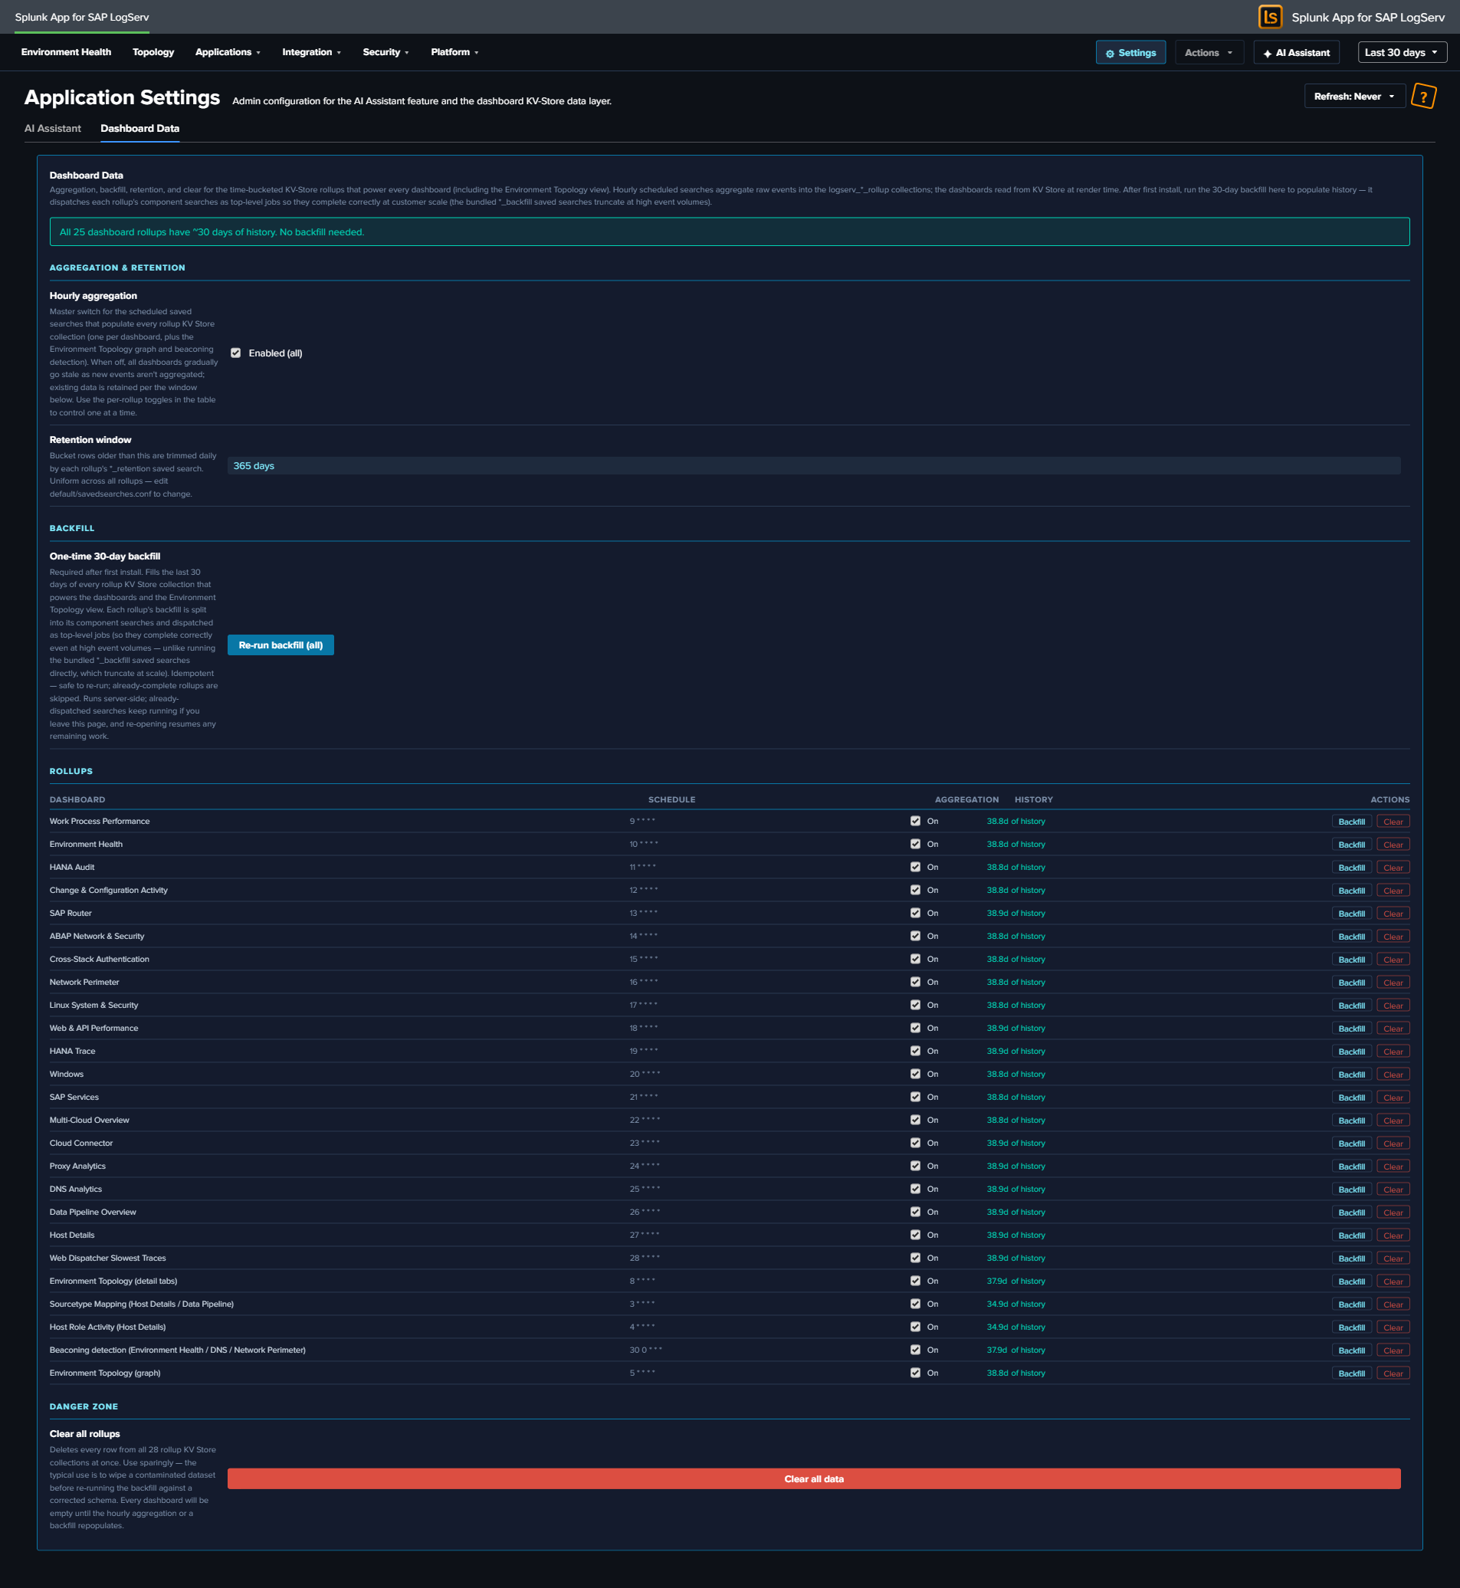This screenshot has width=1460, height=1588.
Task: Toggle aggregation checkbox for Network Perimeter
Action: [915, 982]
